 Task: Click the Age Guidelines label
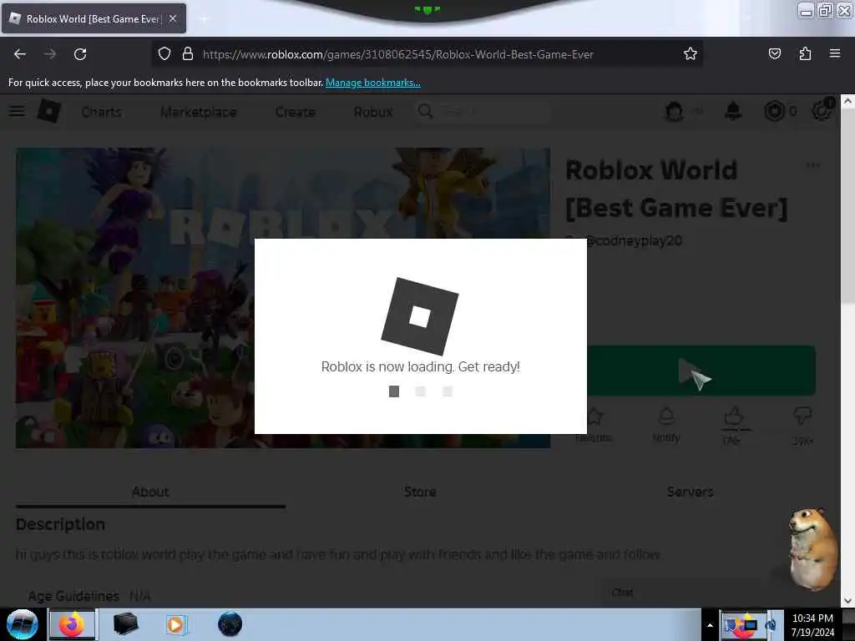pos(73,596)
